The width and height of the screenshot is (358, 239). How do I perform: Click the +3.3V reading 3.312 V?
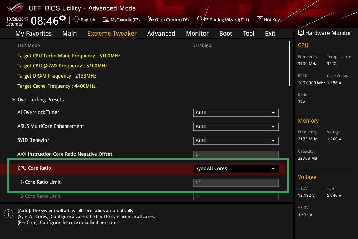(x=305, y=214)
